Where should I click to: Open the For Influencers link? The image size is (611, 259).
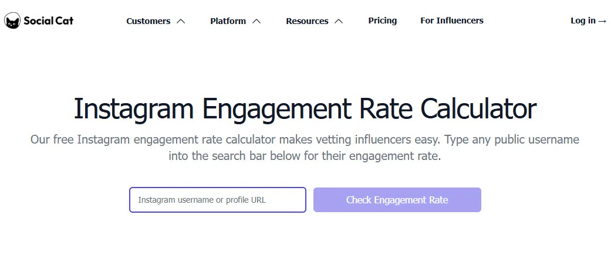tap(452, 21)
